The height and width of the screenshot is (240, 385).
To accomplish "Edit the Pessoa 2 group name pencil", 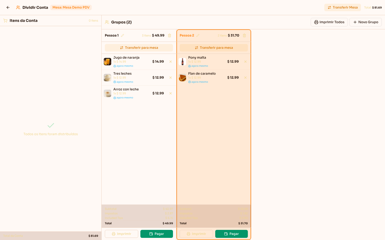I will coord(198,35).
